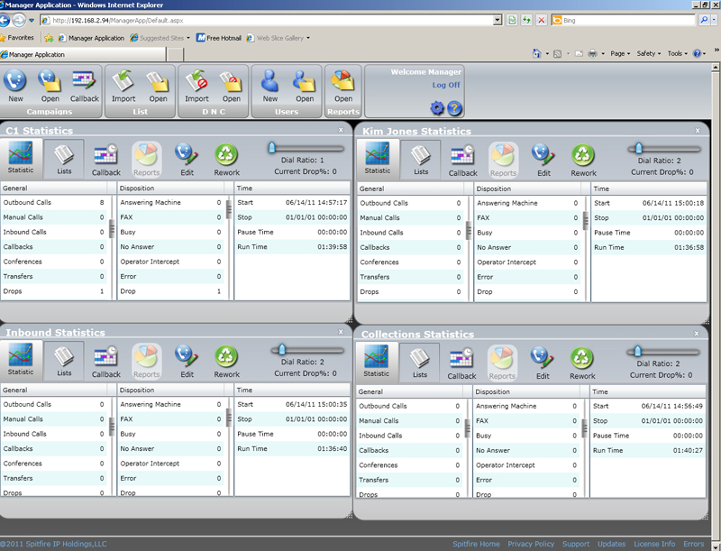Open an existing user
The image size is (721, 551).
(305, 86)
